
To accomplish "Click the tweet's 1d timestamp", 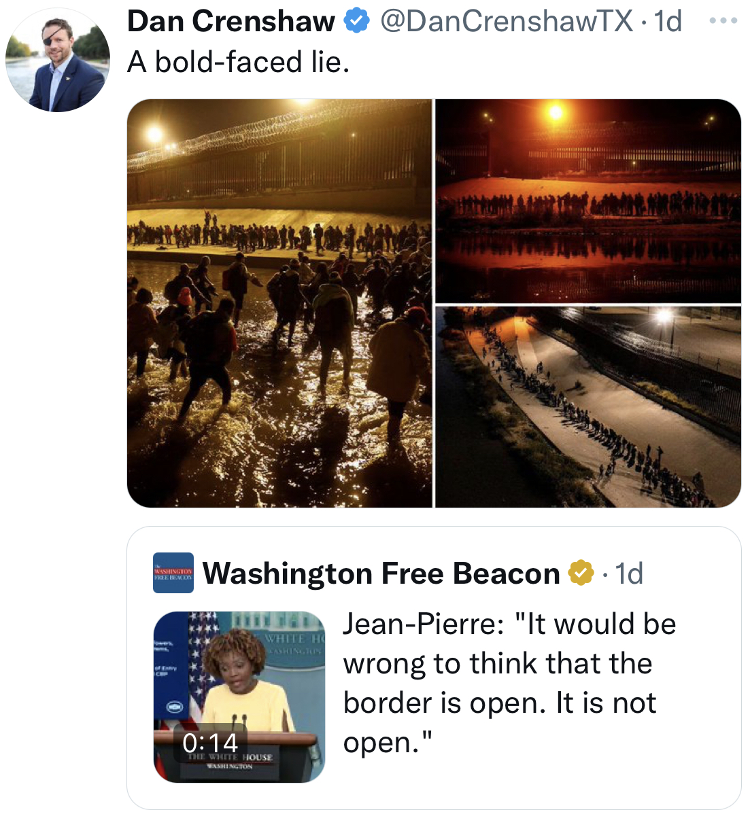I will (668, 21).
